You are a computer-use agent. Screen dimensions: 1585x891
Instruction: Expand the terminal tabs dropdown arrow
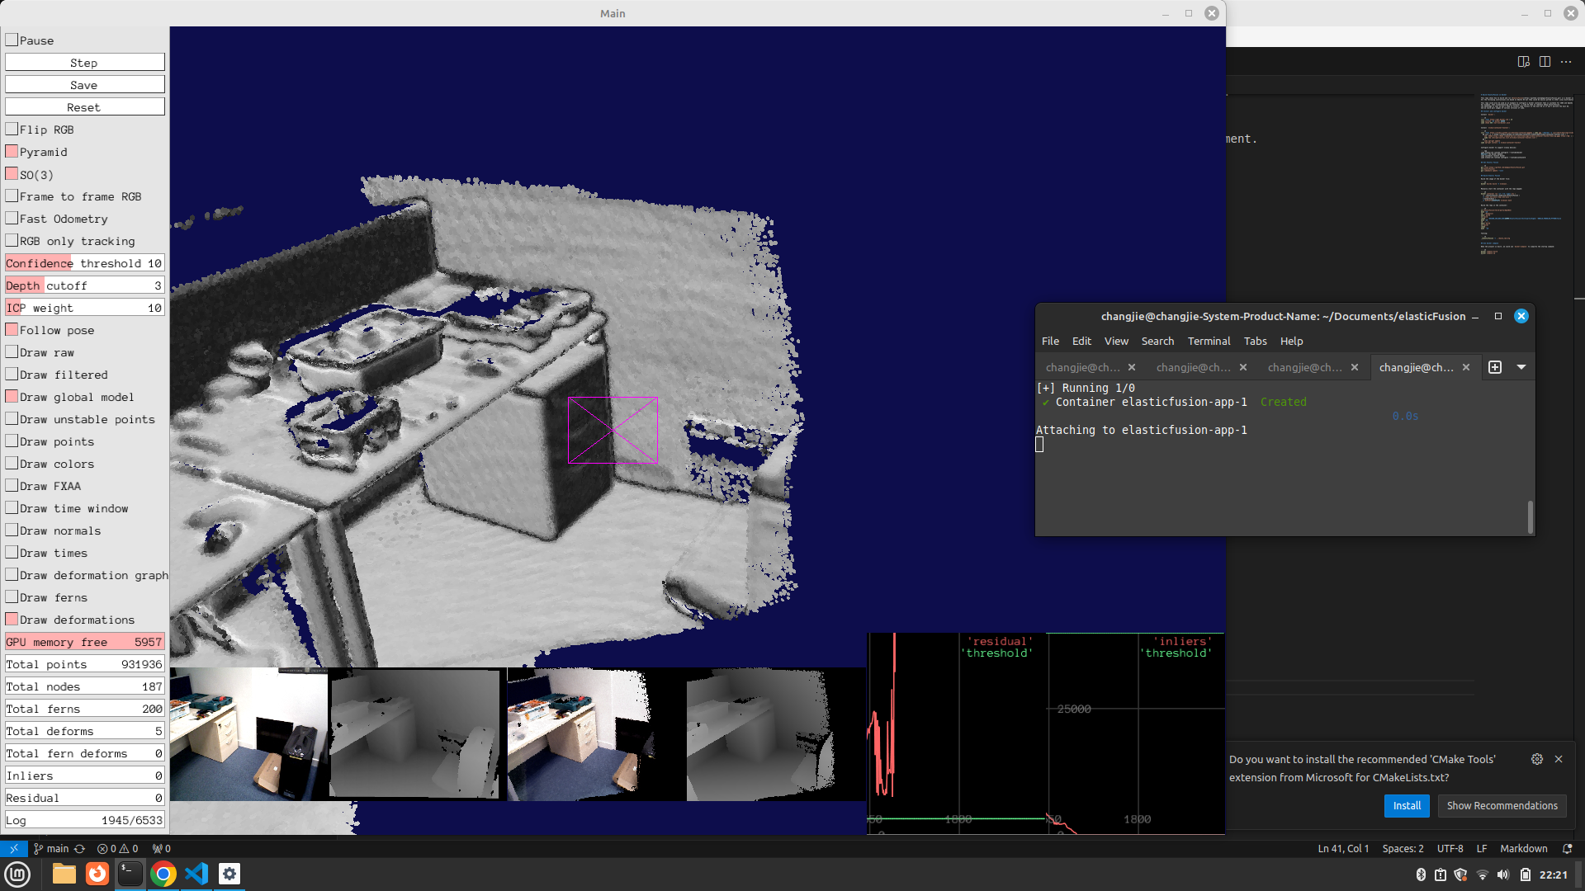click(1521, 367)
